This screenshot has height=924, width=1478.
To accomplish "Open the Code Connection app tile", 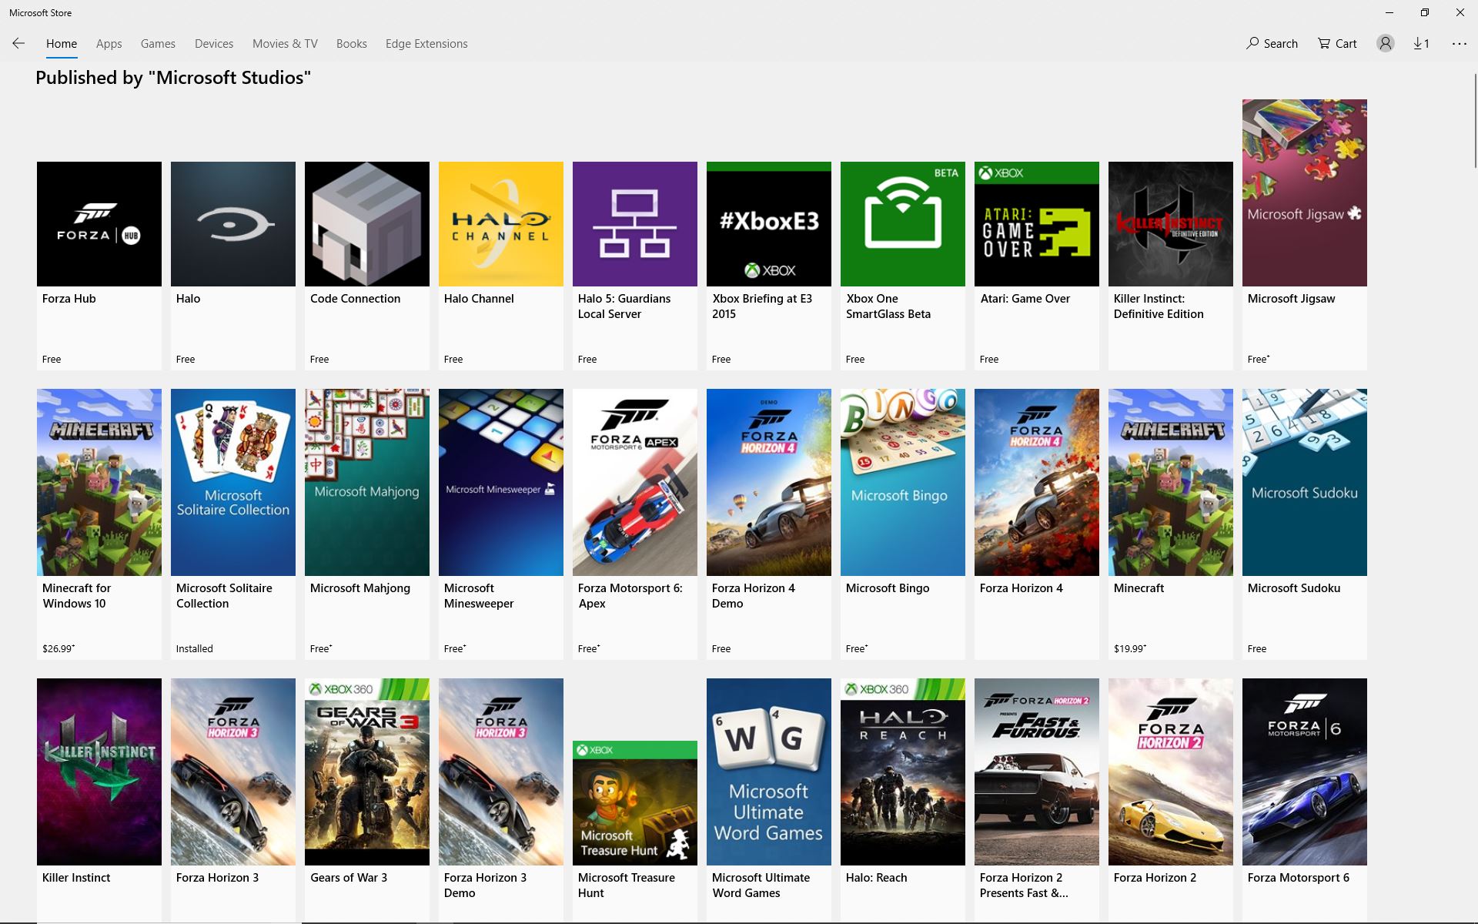I will (367, 224).
